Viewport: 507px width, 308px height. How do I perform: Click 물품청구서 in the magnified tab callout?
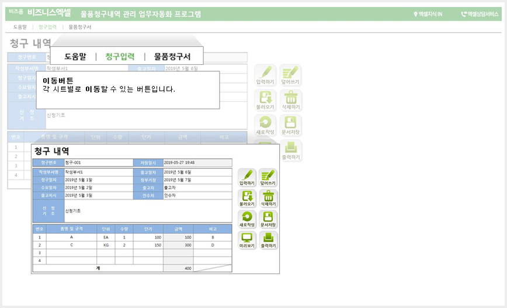(x=172, y=56)
